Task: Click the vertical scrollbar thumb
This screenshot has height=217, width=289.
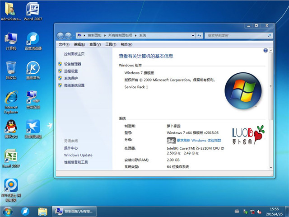Action: (271, 86)
